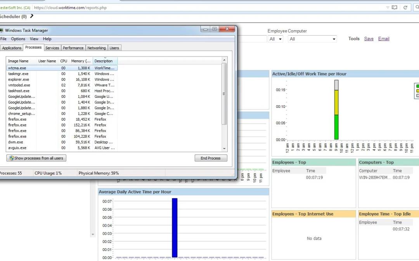Click Active/Idle/Off Work Time per Hour title
The image size is (419, 261).
coord(309,74)
